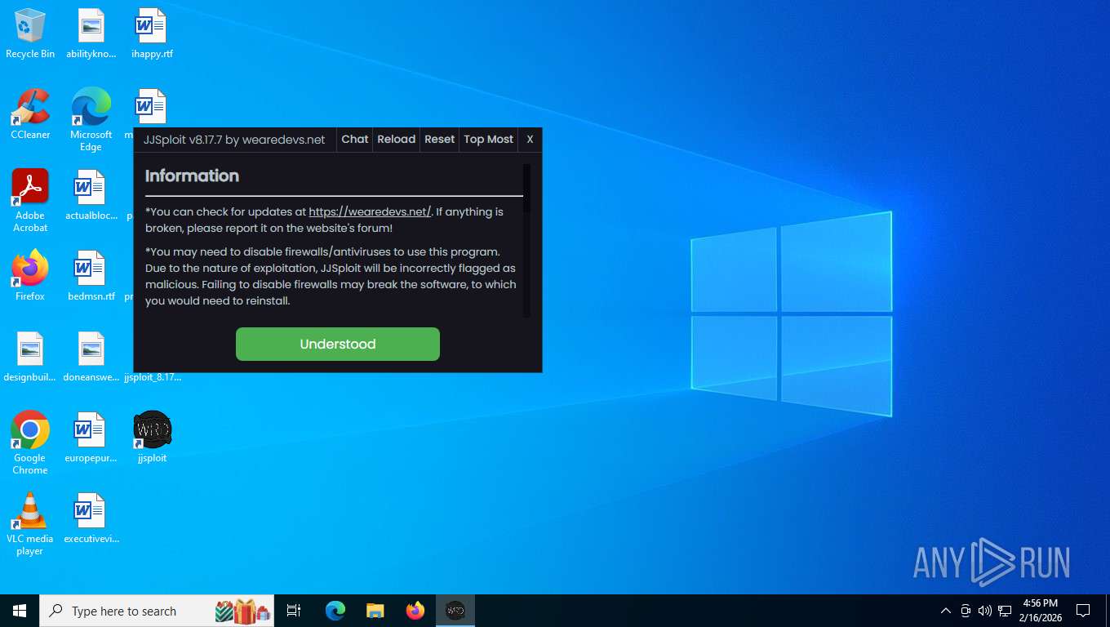Launch the jjsploit desktop shortcut
The image size is (1110, 627).
tap(152, 438)
